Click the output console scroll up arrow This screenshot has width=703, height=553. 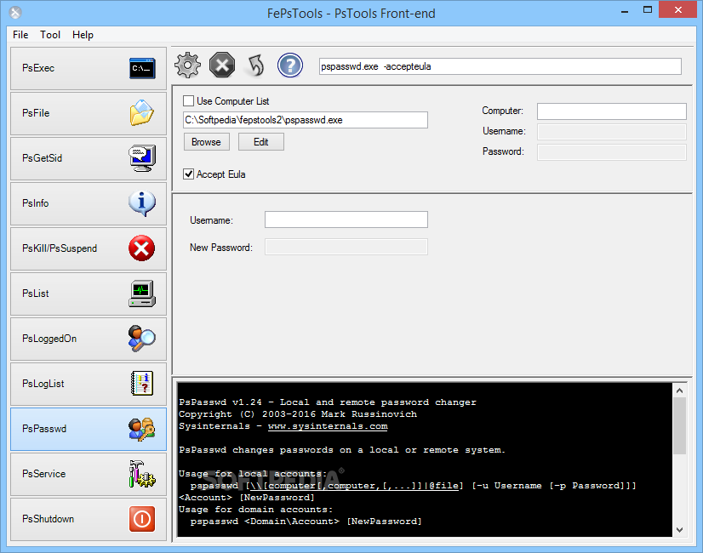(679, 391)
